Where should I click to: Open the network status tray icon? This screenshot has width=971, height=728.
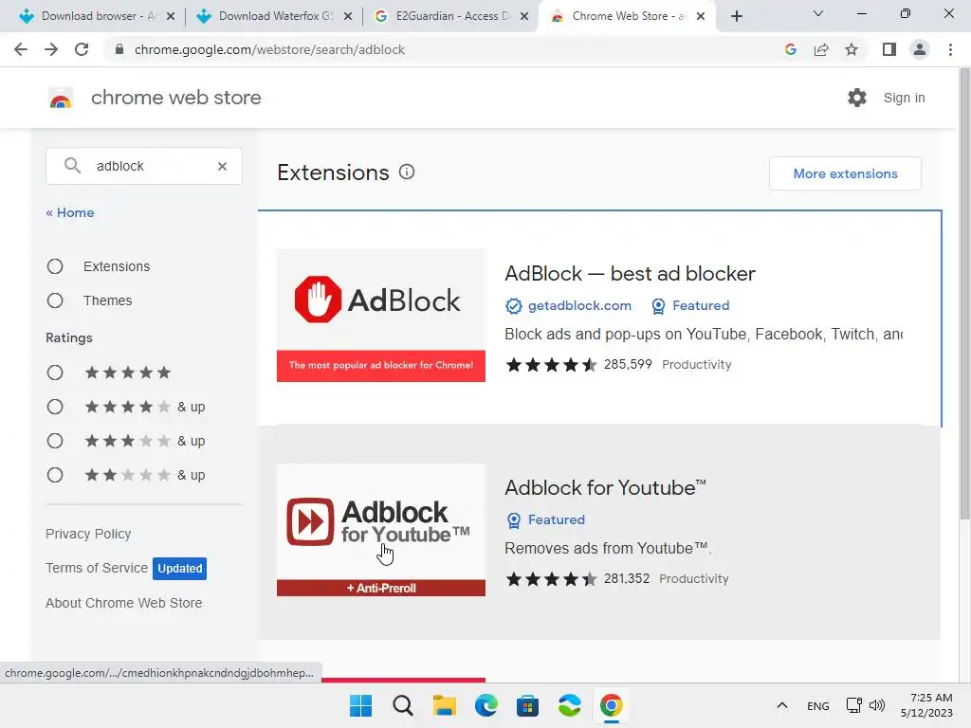854,705
